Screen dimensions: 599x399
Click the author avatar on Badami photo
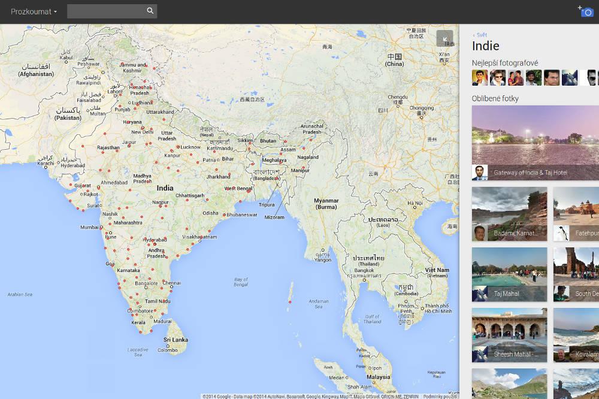(x=479, y=233)
